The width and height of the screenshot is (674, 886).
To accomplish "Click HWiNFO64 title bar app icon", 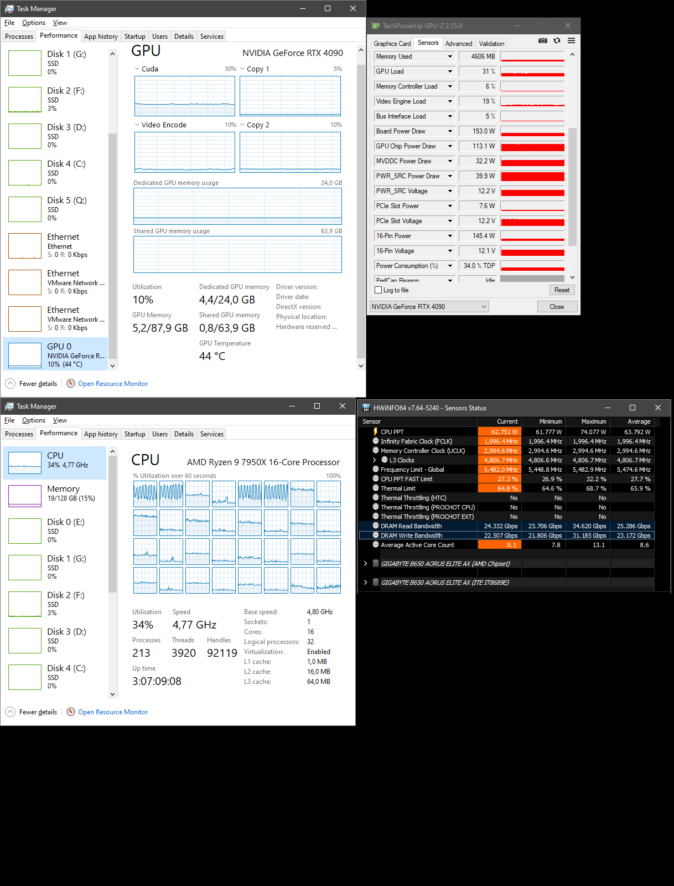I will point(366,408).
